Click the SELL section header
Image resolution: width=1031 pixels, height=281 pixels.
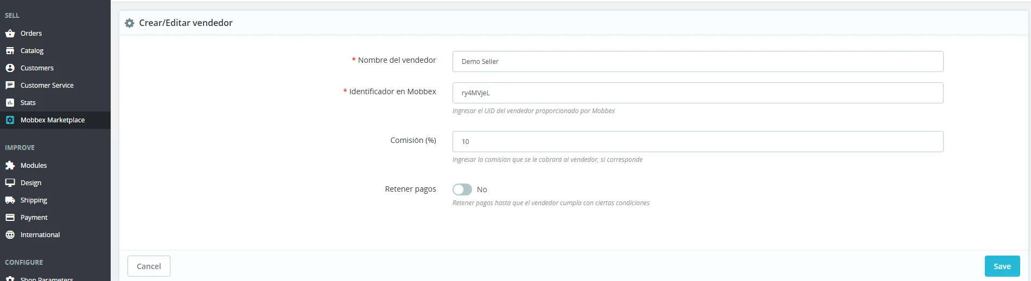12,16
